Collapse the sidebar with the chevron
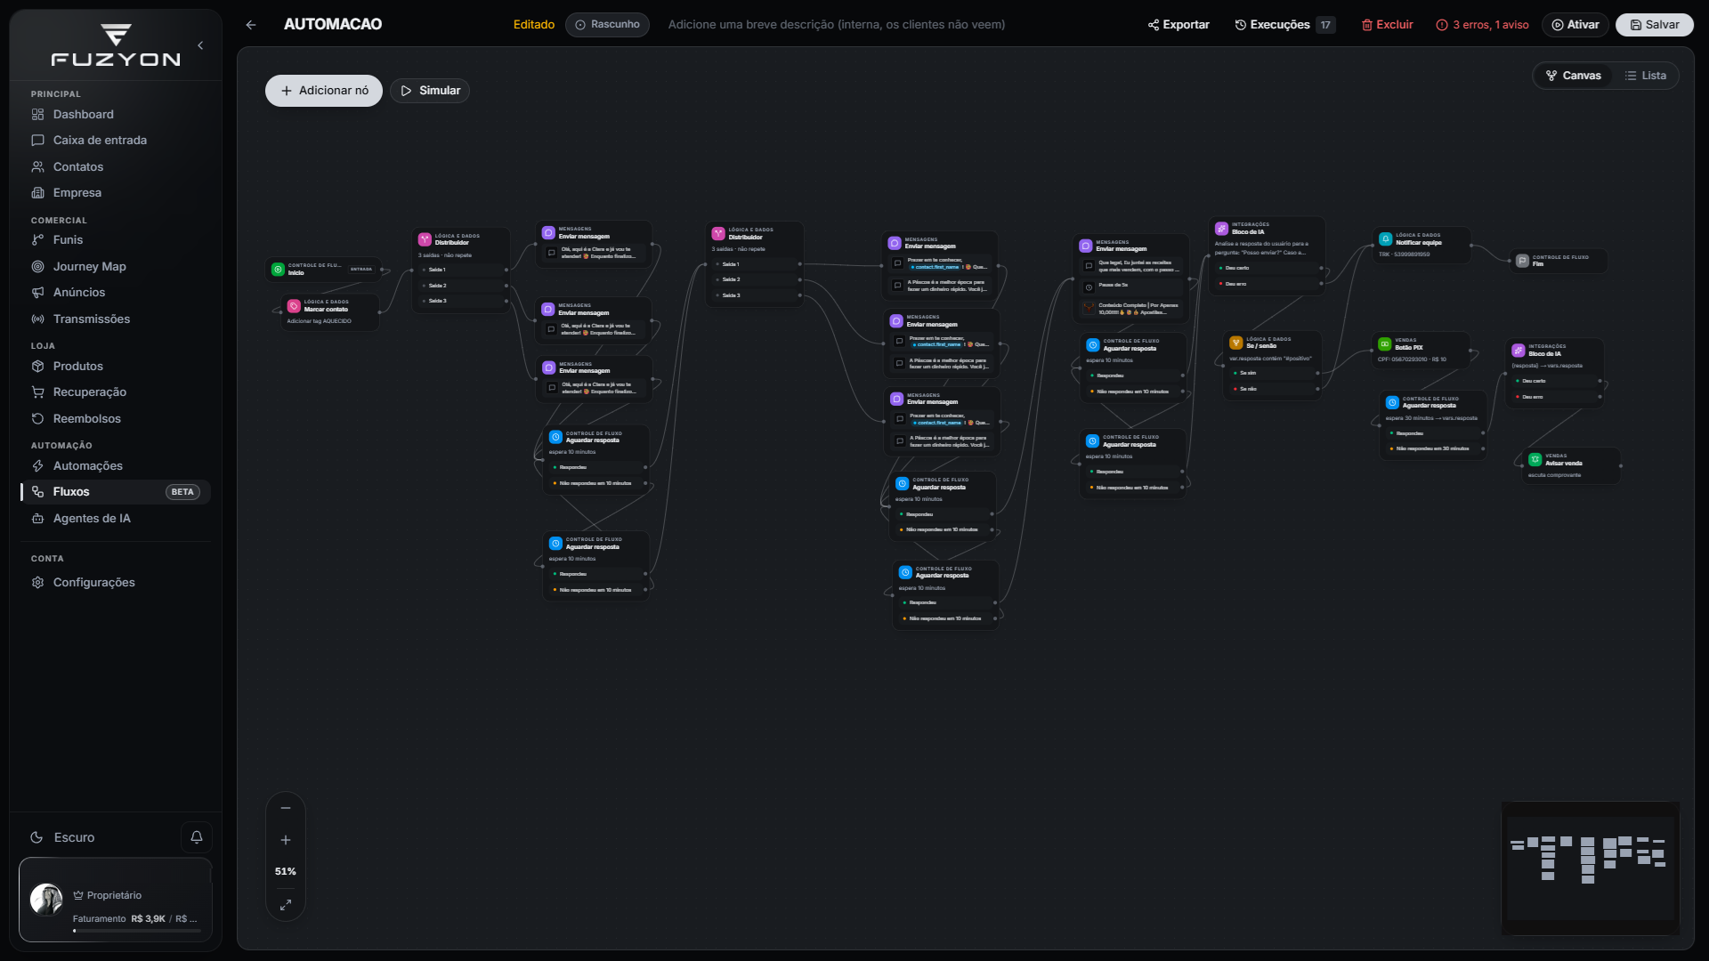Screen dimensions: 1709x961 pyautogui.click(x=200, y=45)
